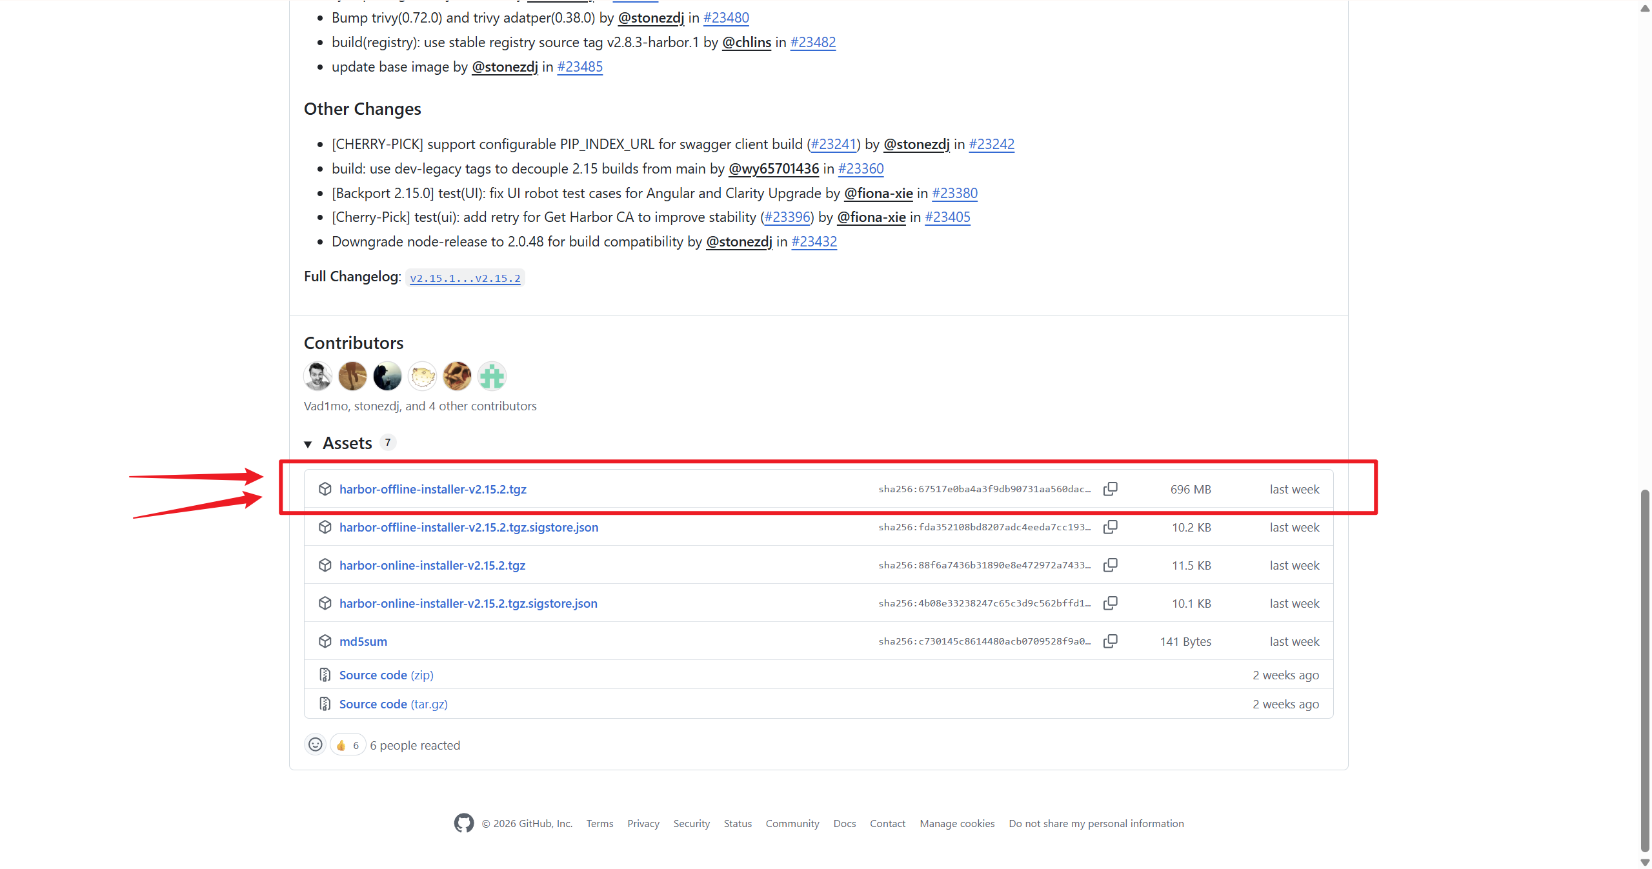
Task: Click the "696 MB" file size
Action: (1191, 489)
